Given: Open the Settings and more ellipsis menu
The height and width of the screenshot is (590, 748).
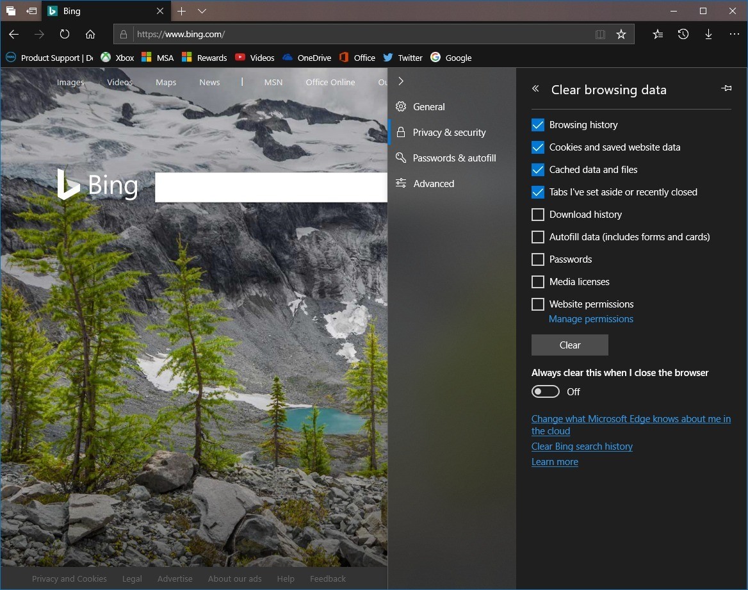Looking at the screenshot, I should point(734,35).
